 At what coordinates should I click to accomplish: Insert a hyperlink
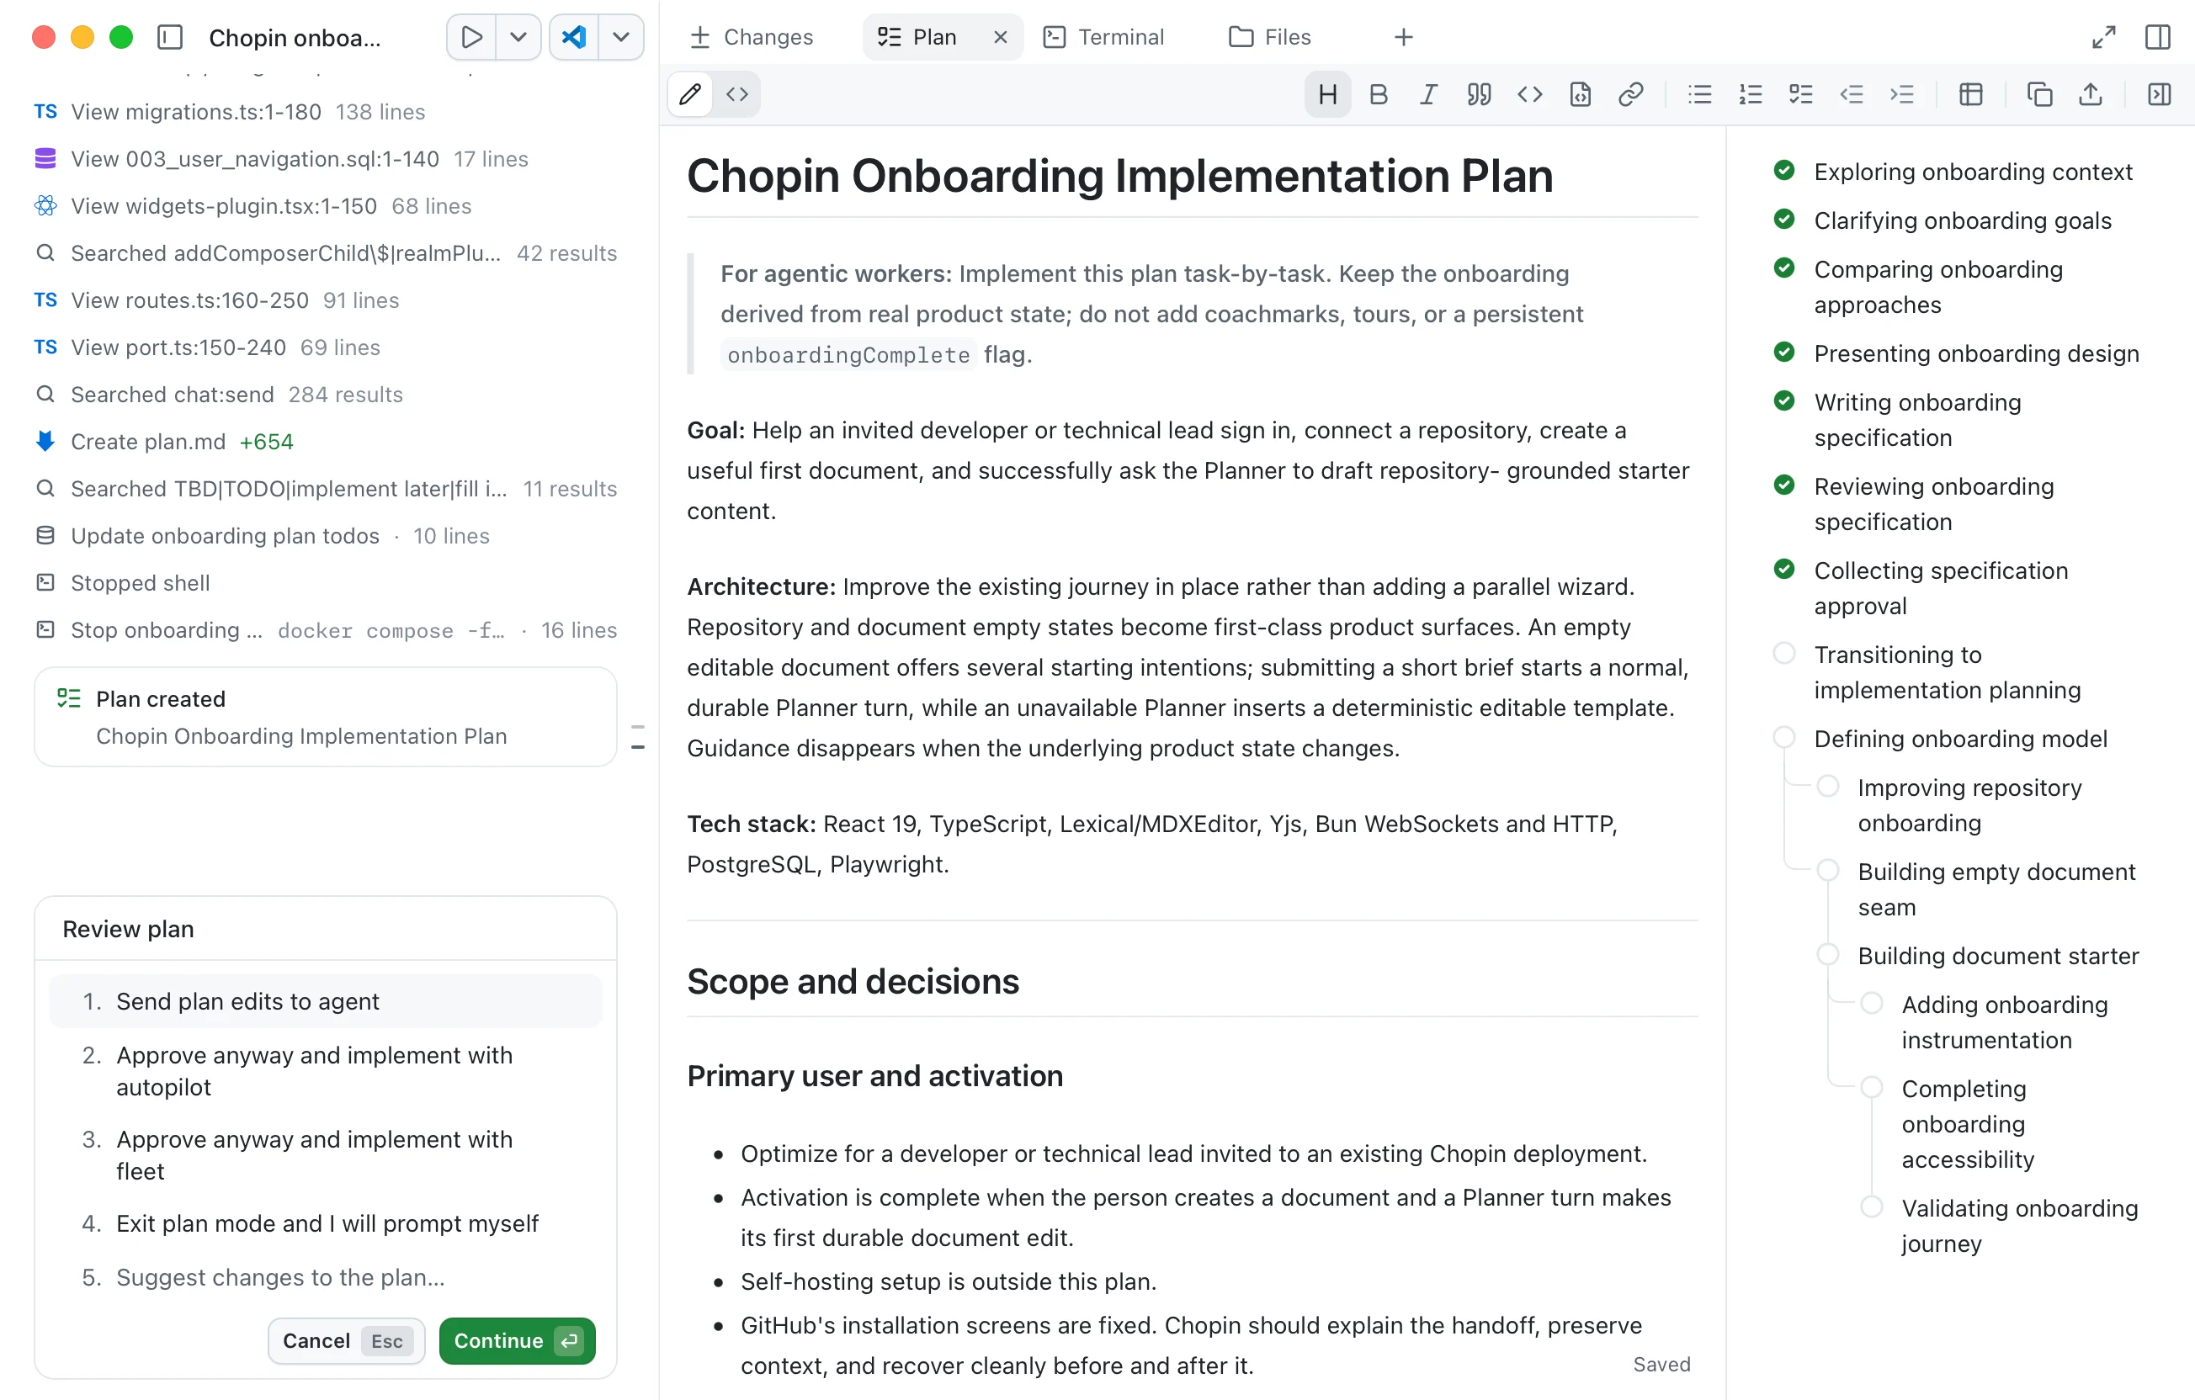tap(1631, 94)
